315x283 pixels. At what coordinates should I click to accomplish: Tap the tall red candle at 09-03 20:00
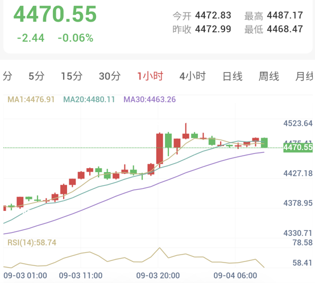(160, 149)
